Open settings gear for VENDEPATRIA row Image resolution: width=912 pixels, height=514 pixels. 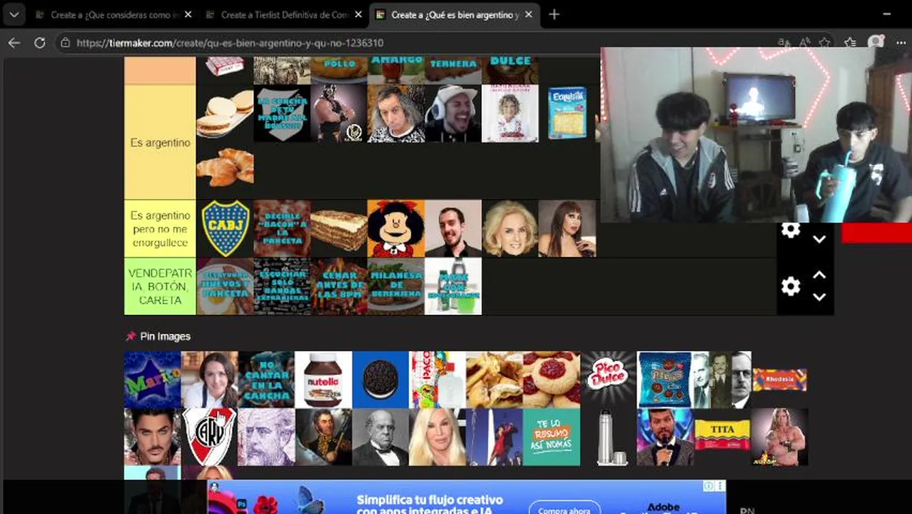point(790,286)
